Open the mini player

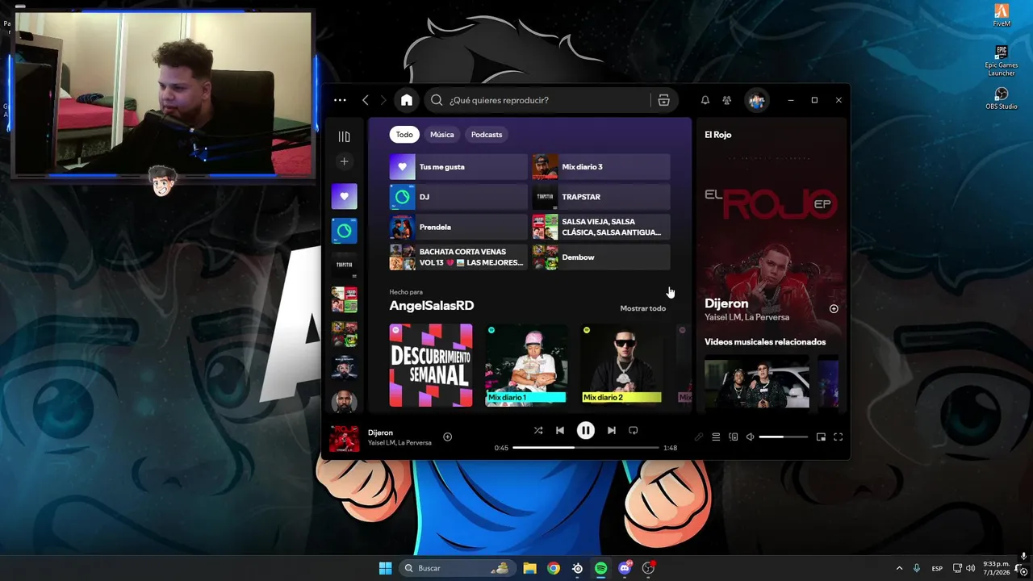[x=821, y=437]
